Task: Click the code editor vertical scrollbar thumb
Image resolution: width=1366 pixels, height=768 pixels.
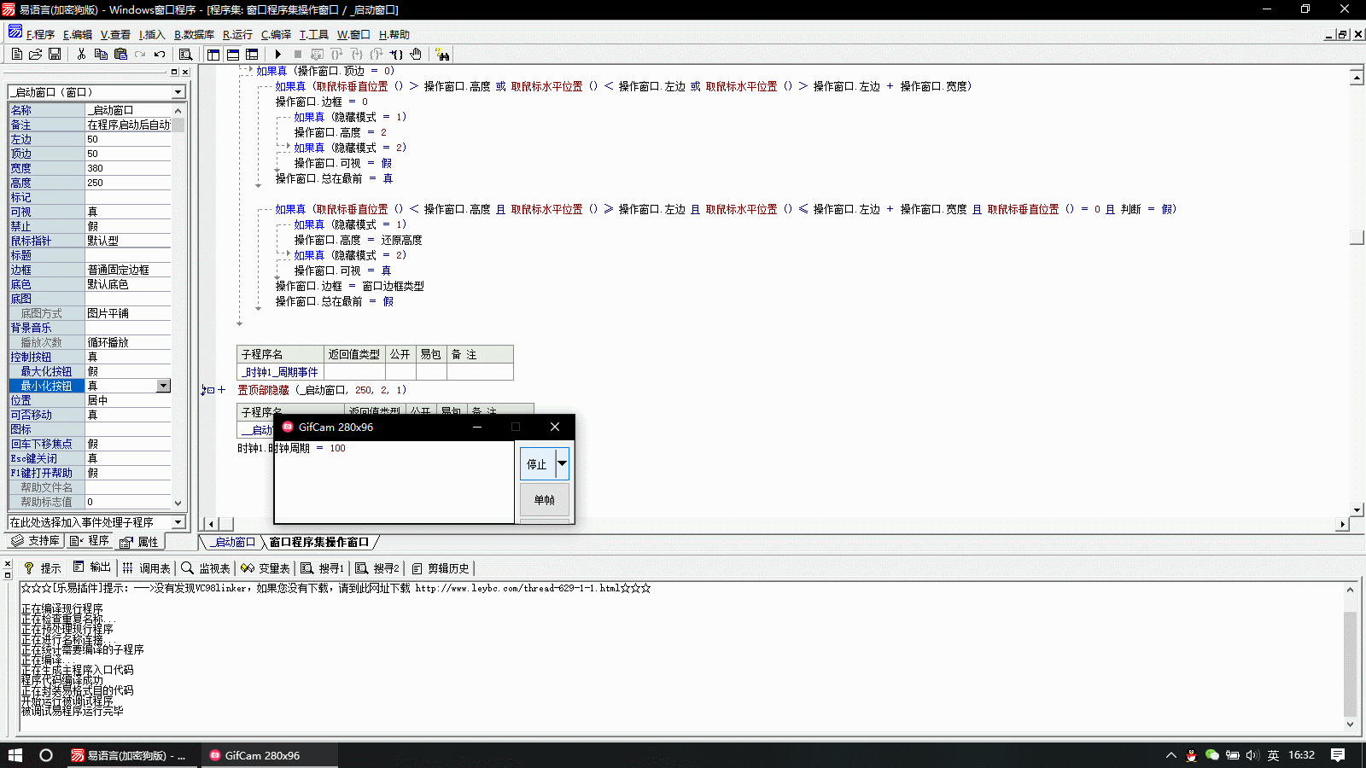Action: pos(1357,237)
